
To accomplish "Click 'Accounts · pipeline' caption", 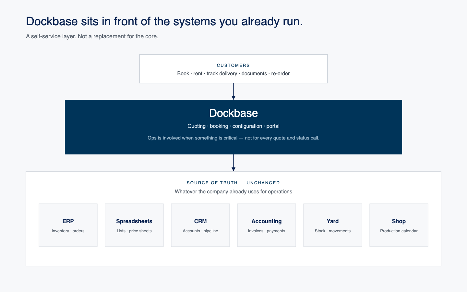I will [200, 231].
